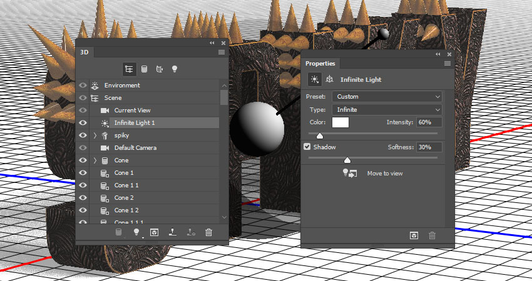Click the Intensity slider handle
The image size is (532, 281).
point(320,136)
